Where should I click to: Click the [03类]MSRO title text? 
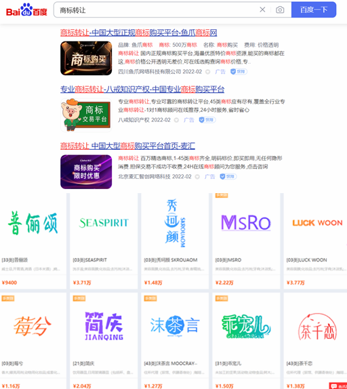(x=228, y=260)
